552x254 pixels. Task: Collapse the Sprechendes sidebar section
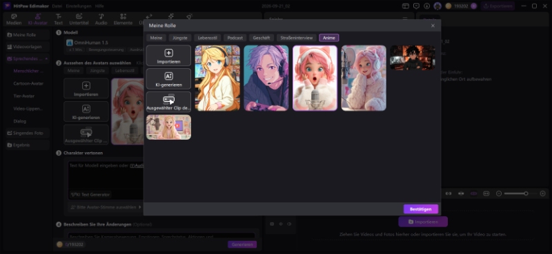point(46,59)
